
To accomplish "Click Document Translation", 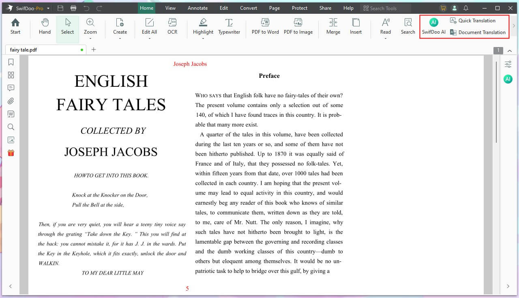I will pos(478,32).
